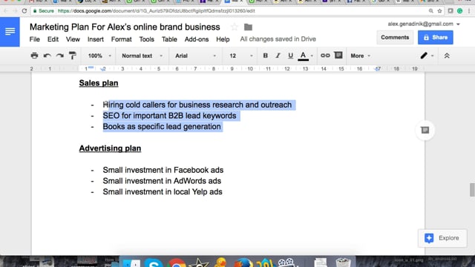475x267 pixels.
Task: Open Firefox from the dock
Action: (x=243, y=263)
